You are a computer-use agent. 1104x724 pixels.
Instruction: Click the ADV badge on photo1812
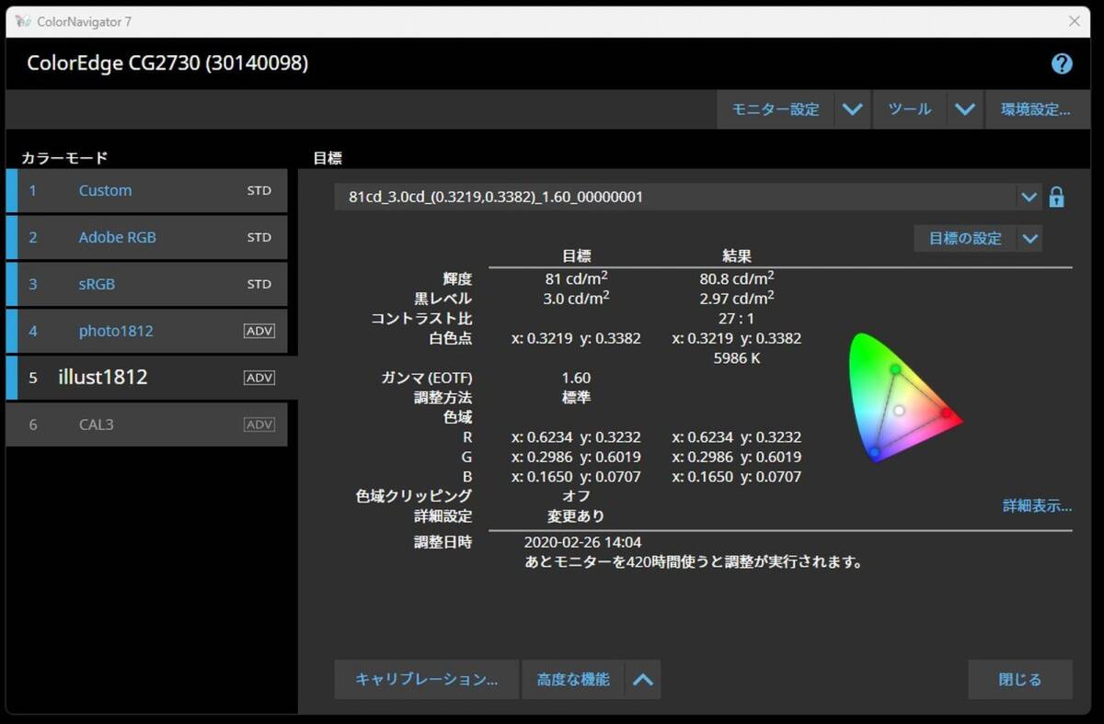click(x=259, y=331)
